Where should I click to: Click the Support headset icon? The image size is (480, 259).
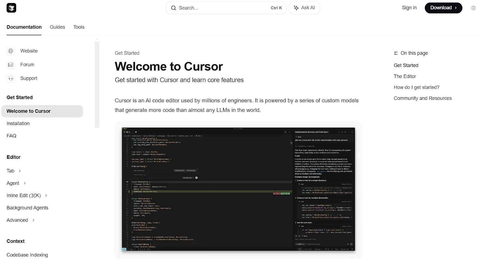[11, 78]
